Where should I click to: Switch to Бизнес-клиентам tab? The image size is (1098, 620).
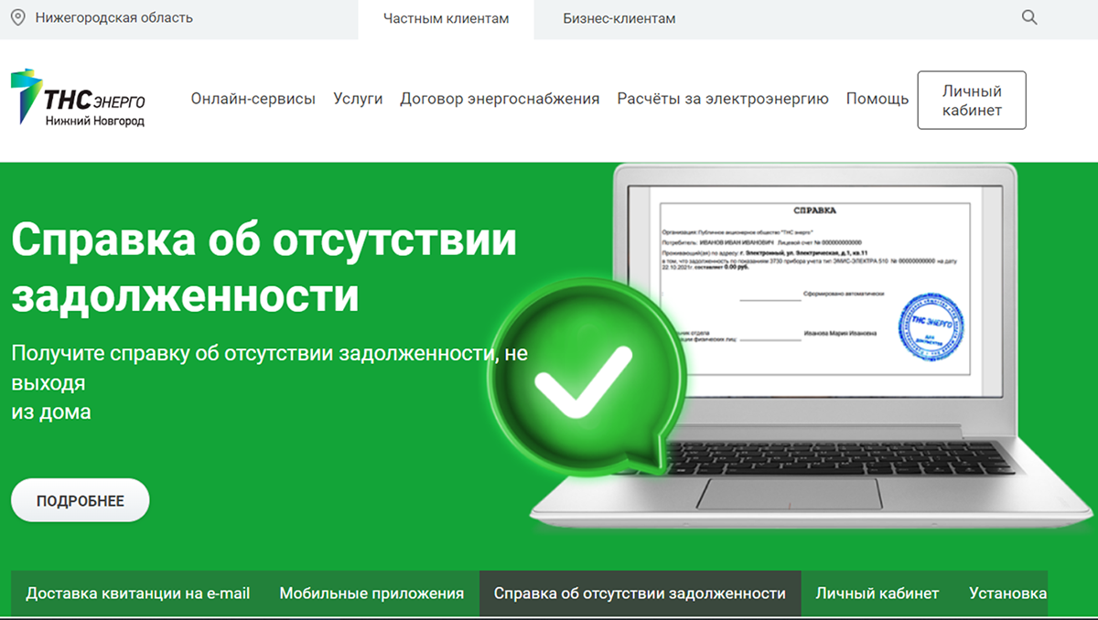coord(619,18)
